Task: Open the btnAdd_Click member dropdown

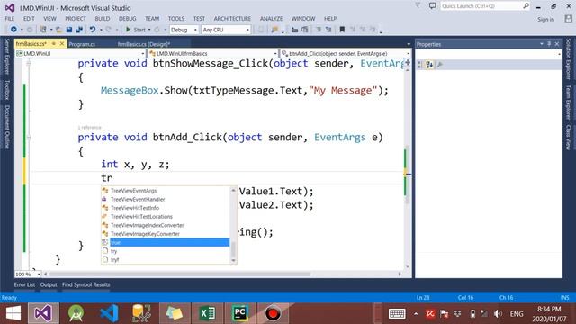Action: point(346,54)
